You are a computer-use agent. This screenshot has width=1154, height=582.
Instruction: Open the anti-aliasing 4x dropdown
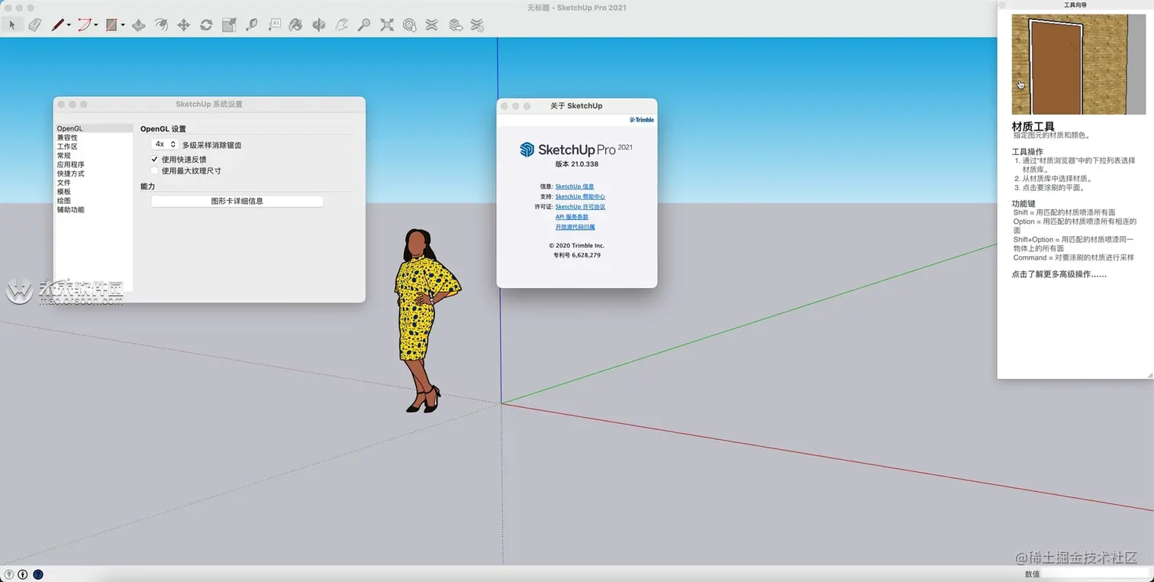[x=165, y=144]
